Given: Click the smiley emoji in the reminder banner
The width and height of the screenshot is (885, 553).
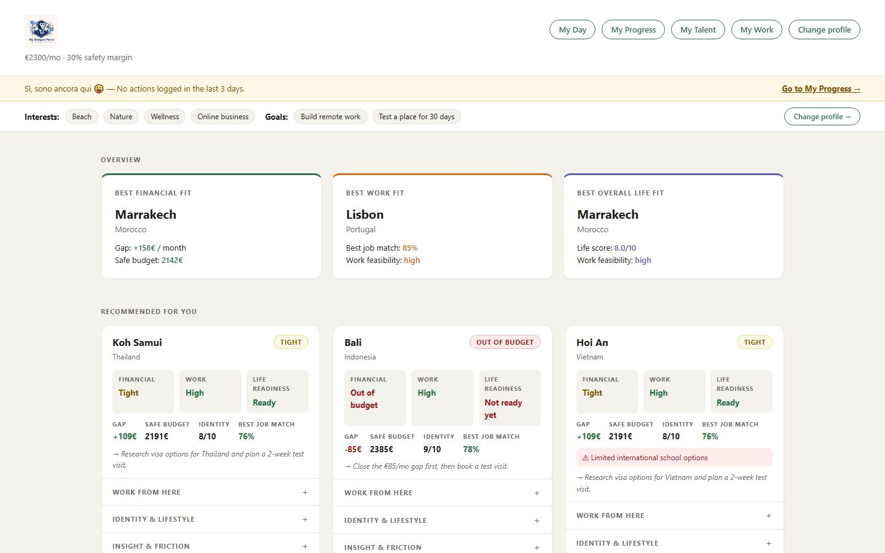Looking at the screenshot, I should click(x=99, y=89).
